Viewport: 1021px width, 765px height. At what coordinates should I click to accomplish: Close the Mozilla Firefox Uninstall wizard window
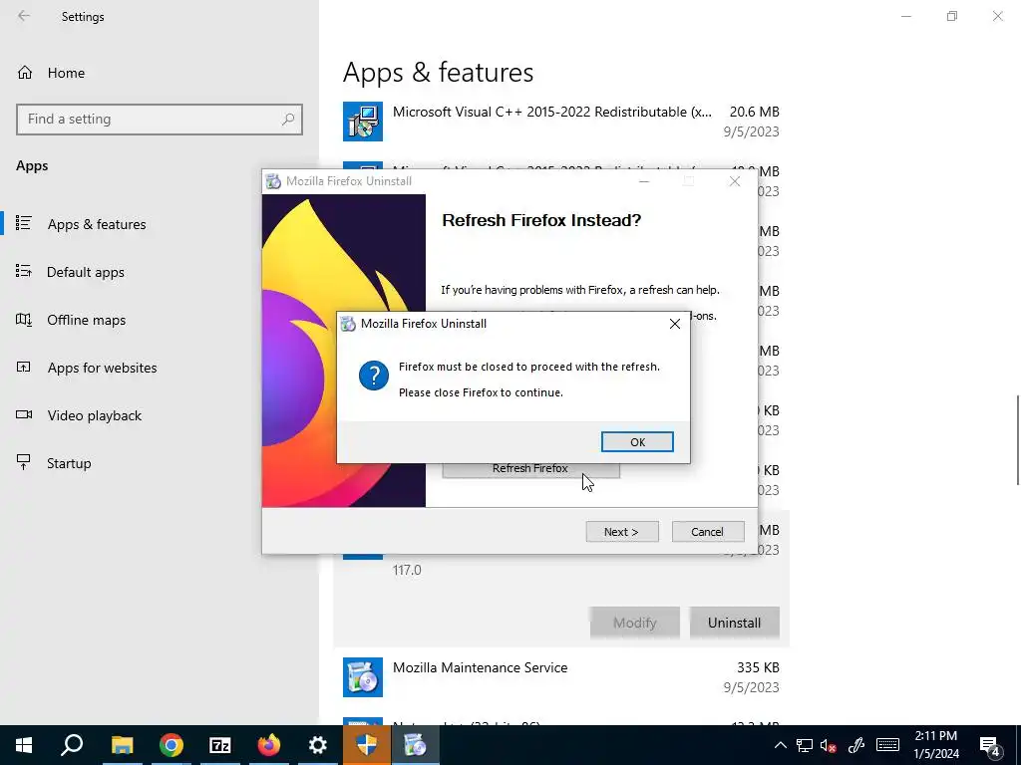tap(735, 181)
